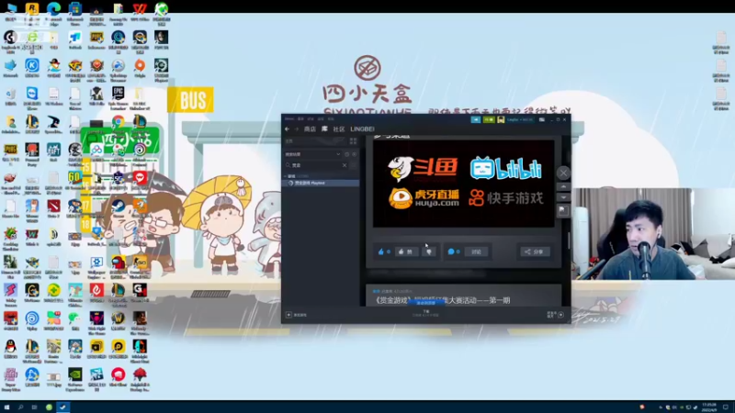This screenshot has width=735, height=413.
Task: Open the Lingbei account name dropdown
Action: (x=519, y=120)
